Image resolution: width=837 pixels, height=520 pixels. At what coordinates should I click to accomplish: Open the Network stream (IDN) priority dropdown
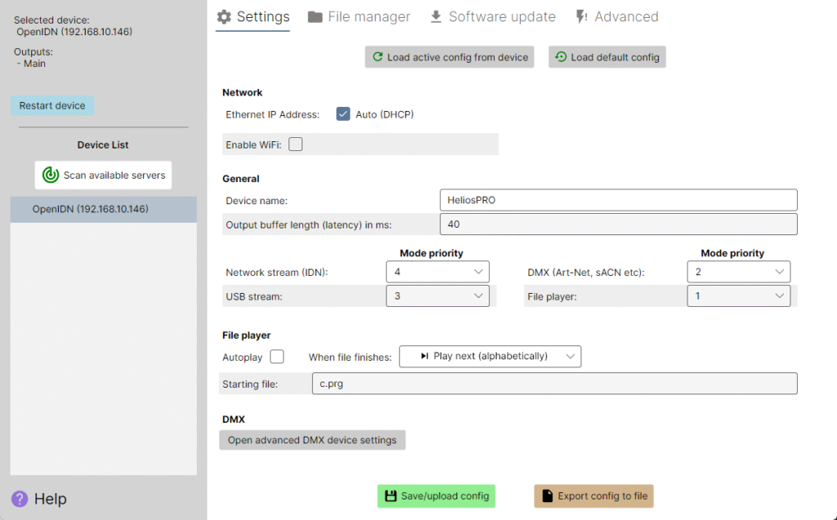[437, 271]
